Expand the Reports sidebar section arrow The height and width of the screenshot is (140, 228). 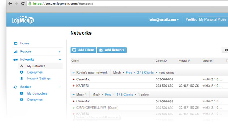(60, 52)
